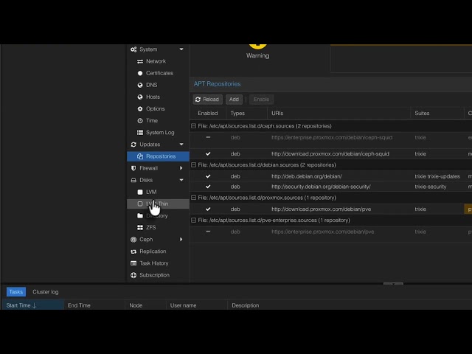The image size is (472, 354).
Task: Open the Task History menu item
Action: click(158, 263)
